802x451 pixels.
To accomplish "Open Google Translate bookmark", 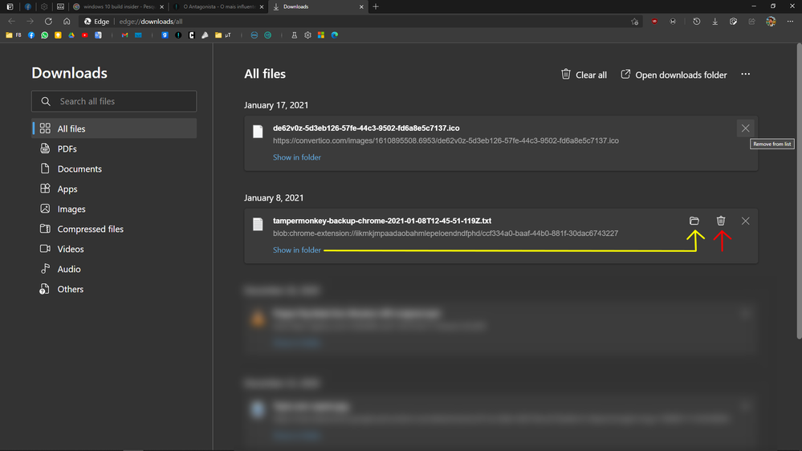I will pyautogui.click(x=98, y=35).
